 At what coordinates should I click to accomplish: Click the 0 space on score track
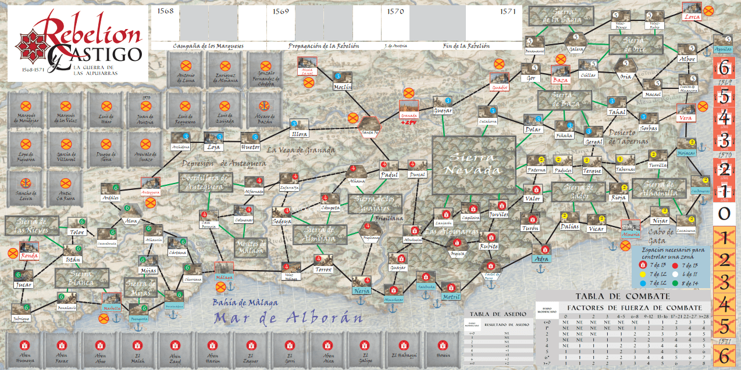pos(724,214)
